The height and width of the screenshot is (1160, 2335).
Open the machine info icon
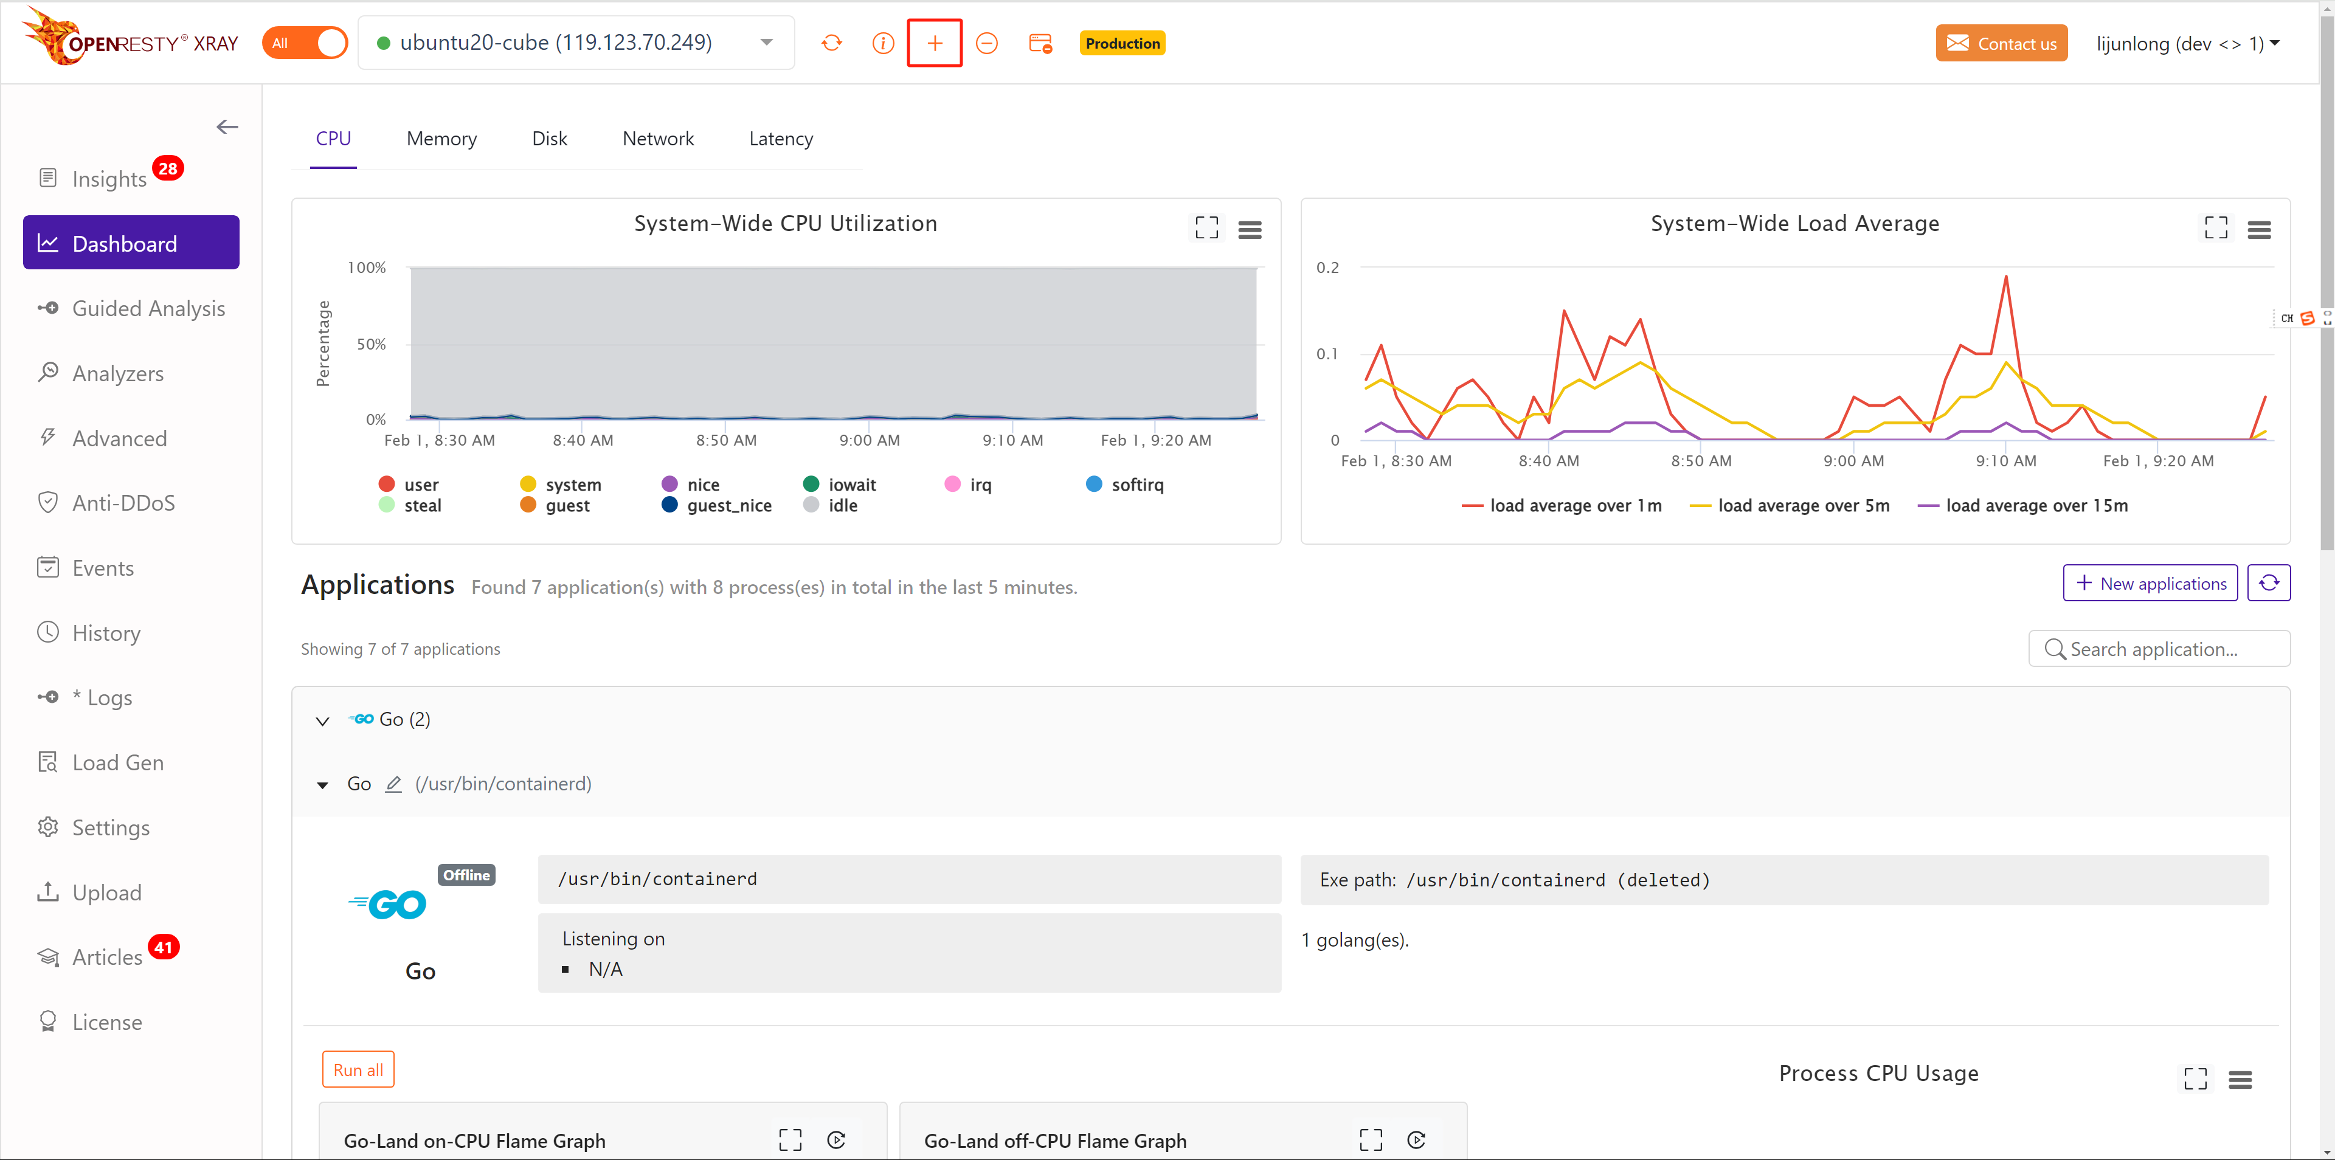883,43
